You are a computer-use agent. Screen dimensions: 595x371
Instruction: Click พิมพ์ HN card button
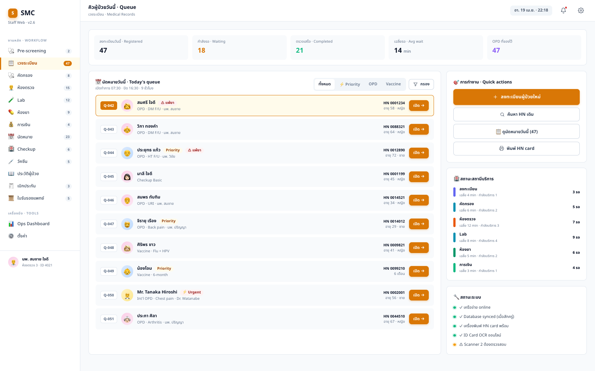[517, 148]
